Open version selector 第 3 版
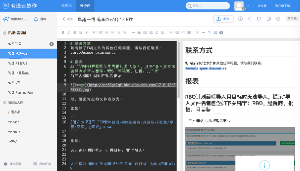The width and height of the screenshot is (300, 171). [292, 18]
